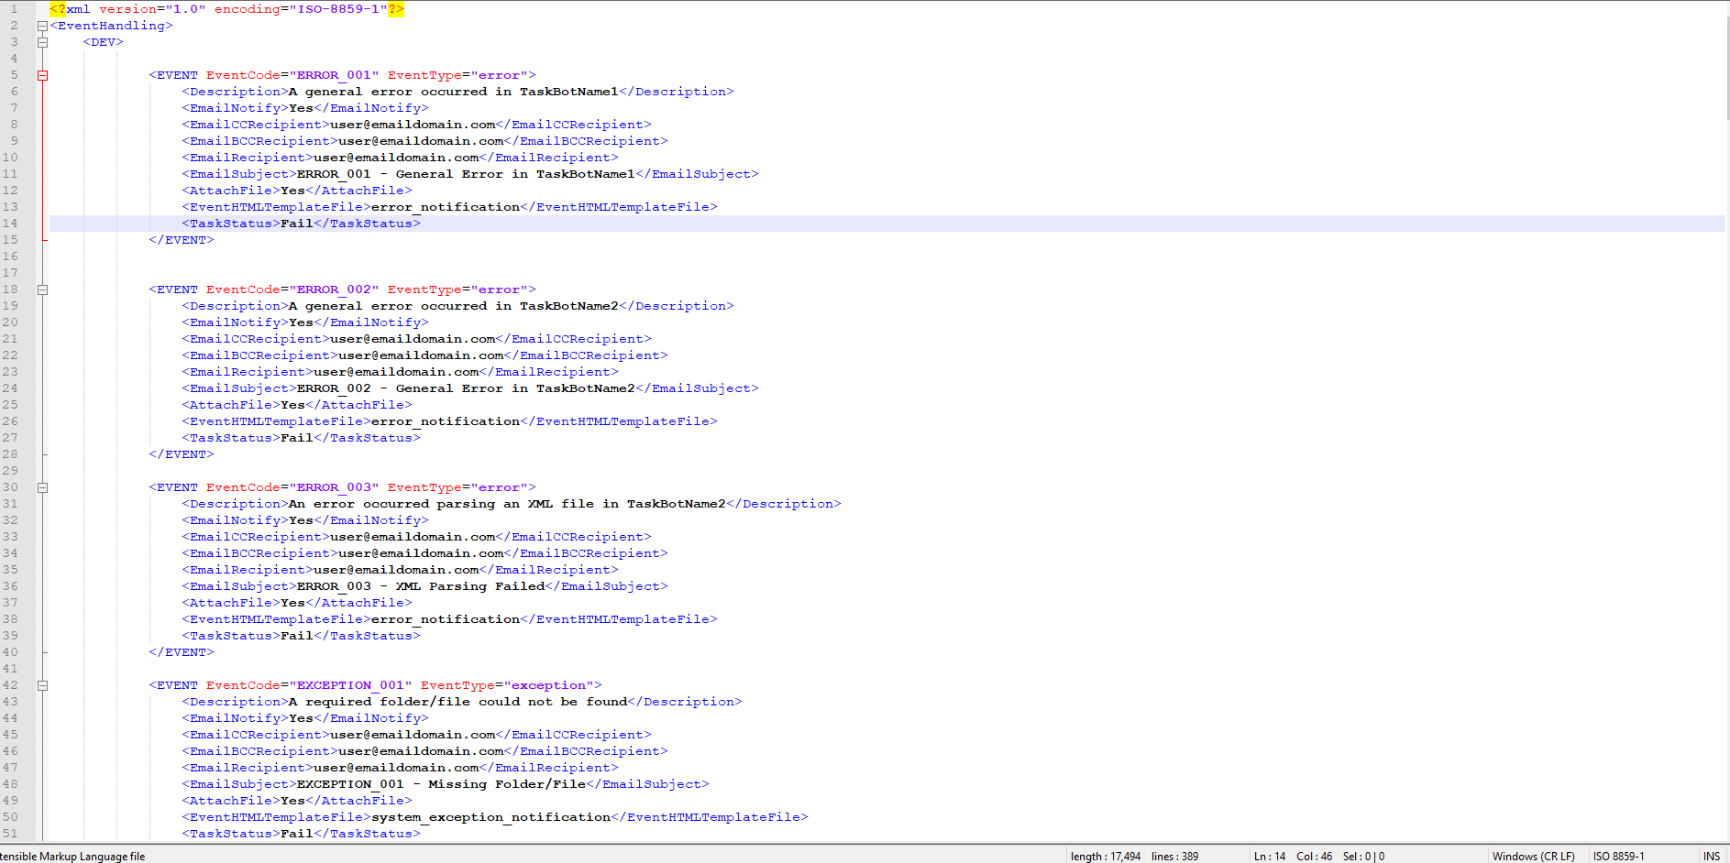Click the 'Fail' TaskStatus value on line 14
The height and width of the screenshot is (863, 1730).
tap(297, 224)
